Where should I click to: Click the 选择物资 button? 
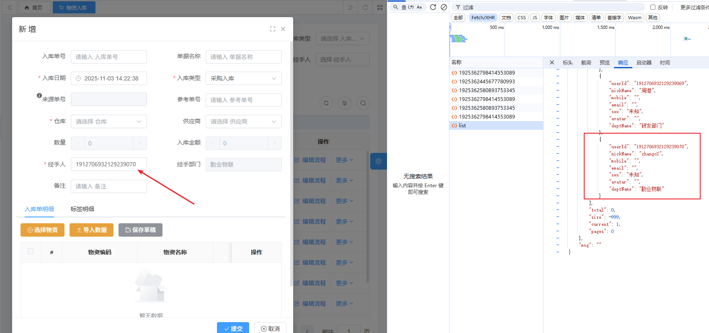[42, 230]
